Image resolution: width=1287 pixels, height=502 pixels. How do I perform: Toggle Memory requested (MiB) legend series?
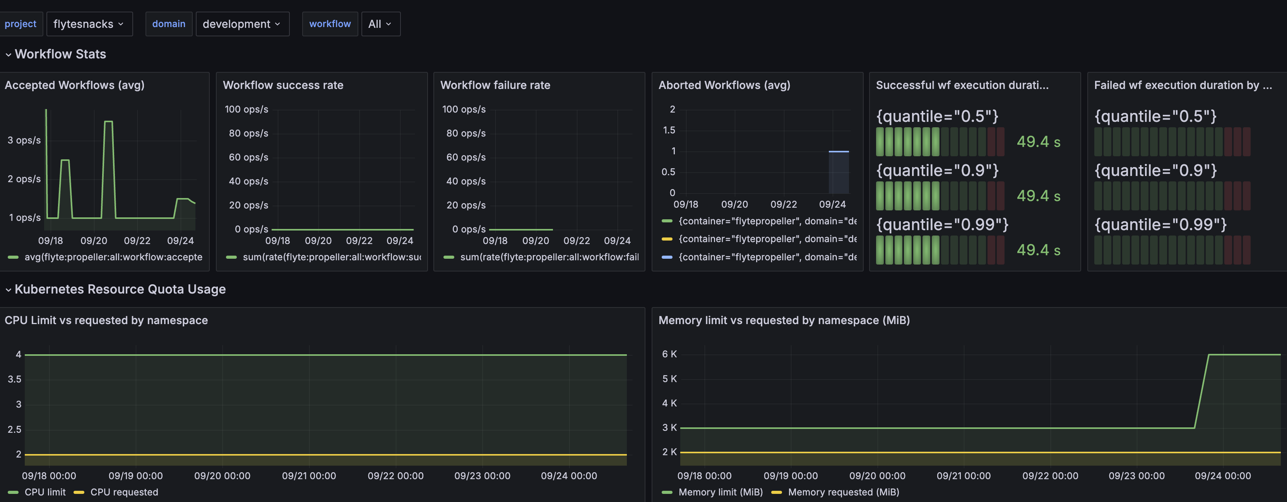(843, 492)
